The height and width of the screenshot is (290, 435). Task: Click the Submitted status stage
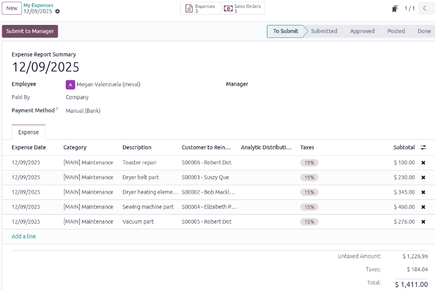click(x=324, y=31)
